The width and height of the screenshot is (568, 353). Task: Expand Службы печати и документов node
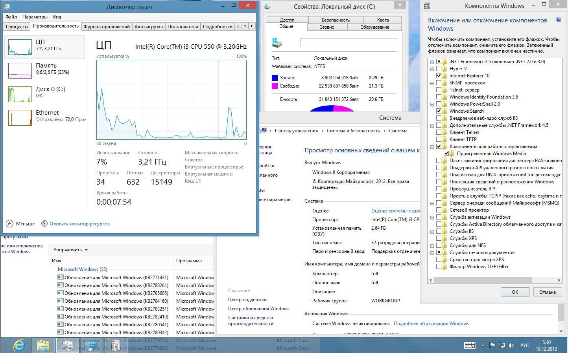[x=432, y=252]
